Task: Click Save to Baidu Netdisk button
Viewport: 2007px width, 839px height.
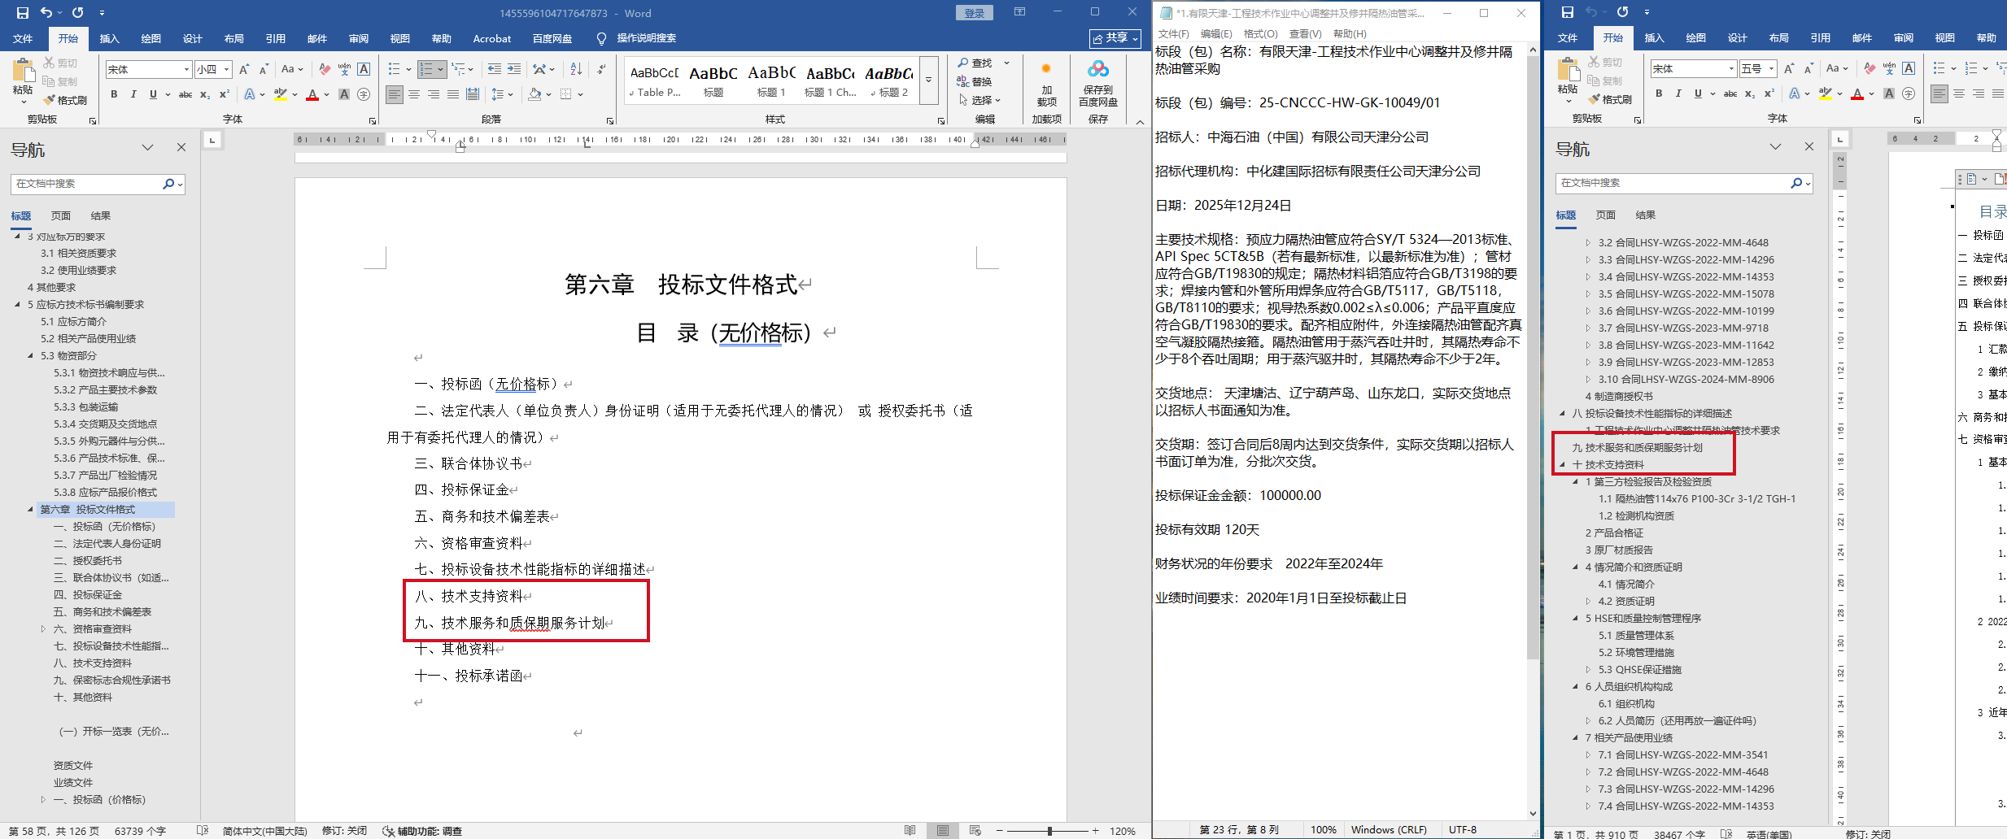Action: click(x=1098, y=85)
